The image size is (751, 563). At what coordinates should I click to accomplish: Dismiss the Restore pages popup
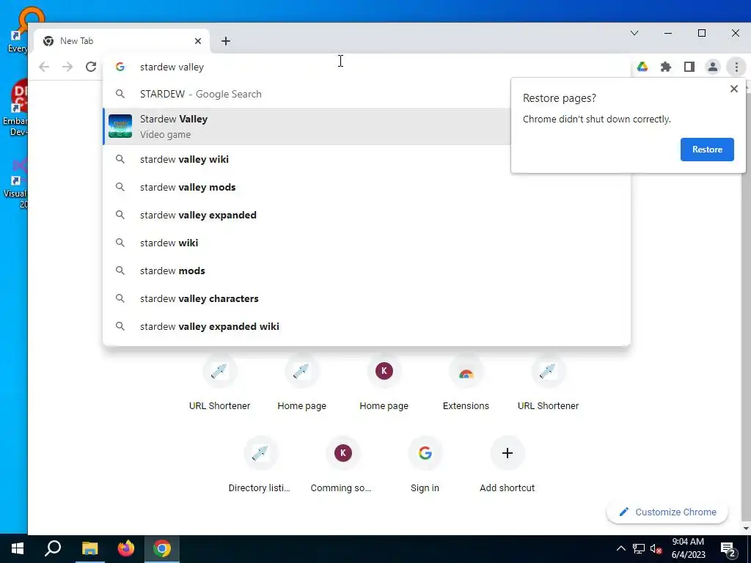733,89
